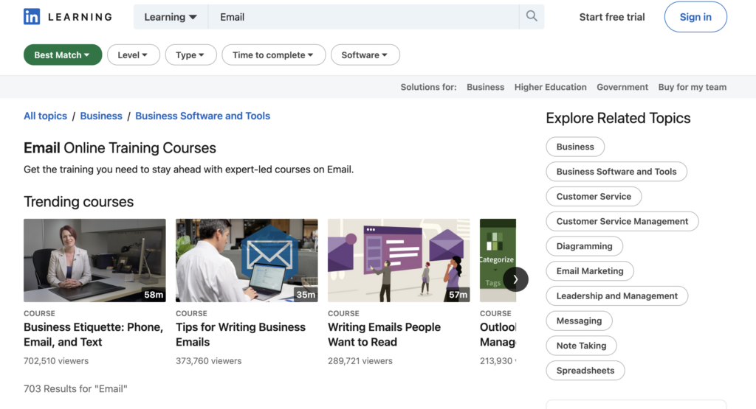Click the 702,510 viewers text
Screen dimensions: 756x409
tap(56, 361)
